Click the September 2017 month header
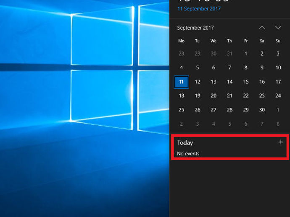Image resolution: width=290 pixels, height=217 pixels. [x=195, y=28]
